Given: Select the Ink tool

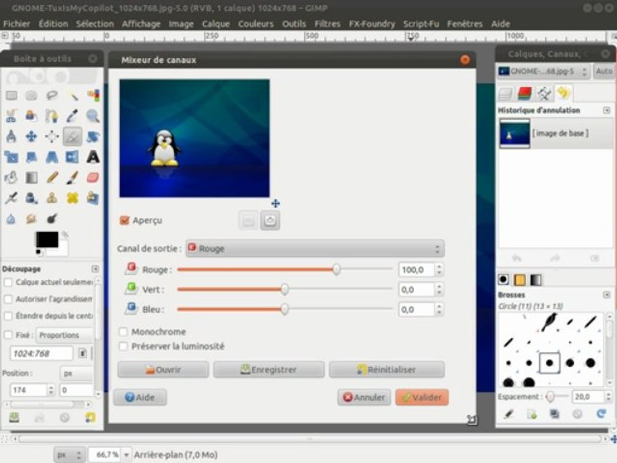Looking at the screenshot, I should [x=31, y=197].
